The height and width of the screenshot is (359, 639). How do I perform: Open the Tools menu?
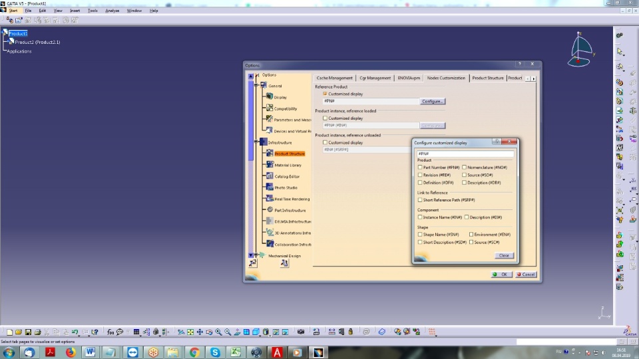93,11
